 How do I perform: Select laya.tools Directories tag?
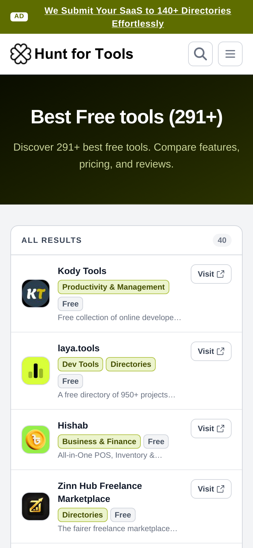point(131,364)
